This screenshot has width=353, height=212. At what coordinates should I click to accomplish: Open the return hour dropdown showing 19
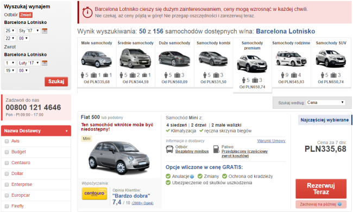[10, 71]
